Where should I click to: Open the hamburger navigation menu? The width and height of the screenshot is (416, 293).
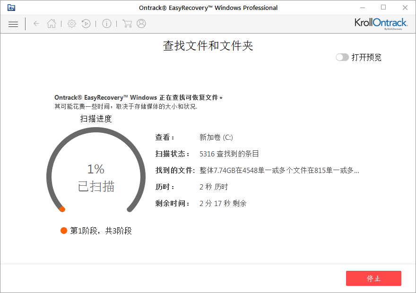[13, 24]
